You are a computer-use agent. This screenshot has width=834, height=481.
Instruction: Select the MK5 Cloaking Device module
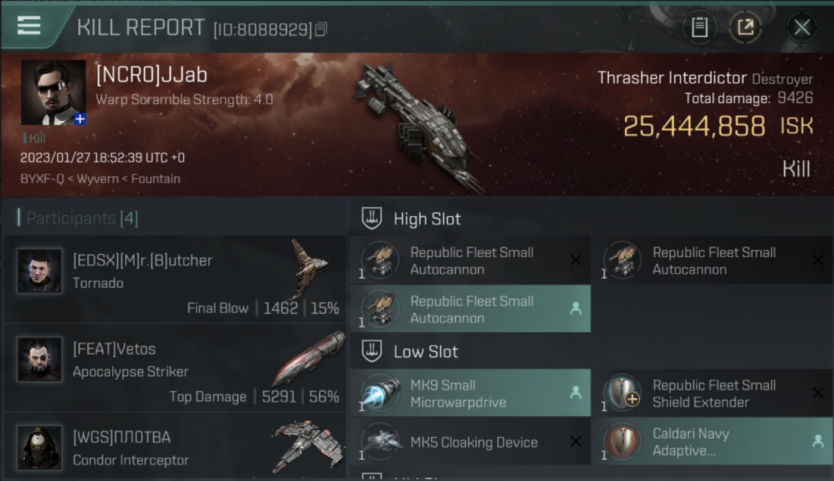(470, 442)
